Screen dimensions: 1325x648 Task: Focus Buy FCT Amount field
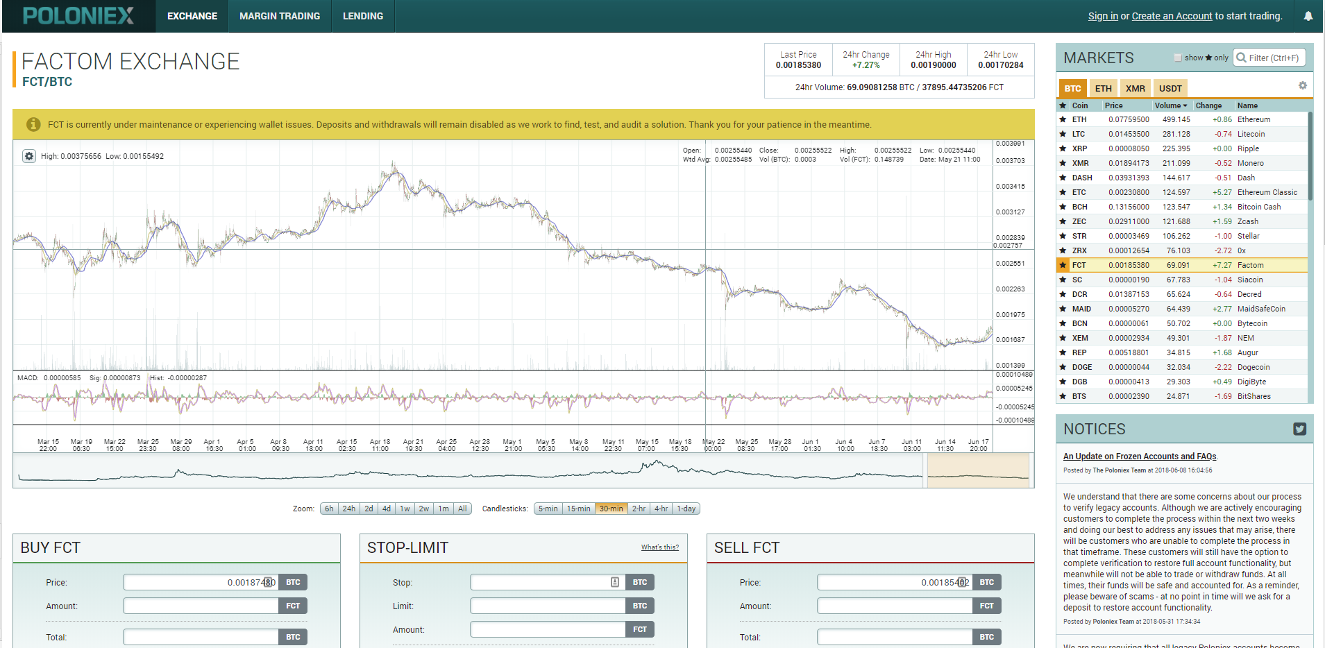pos(201,606)
